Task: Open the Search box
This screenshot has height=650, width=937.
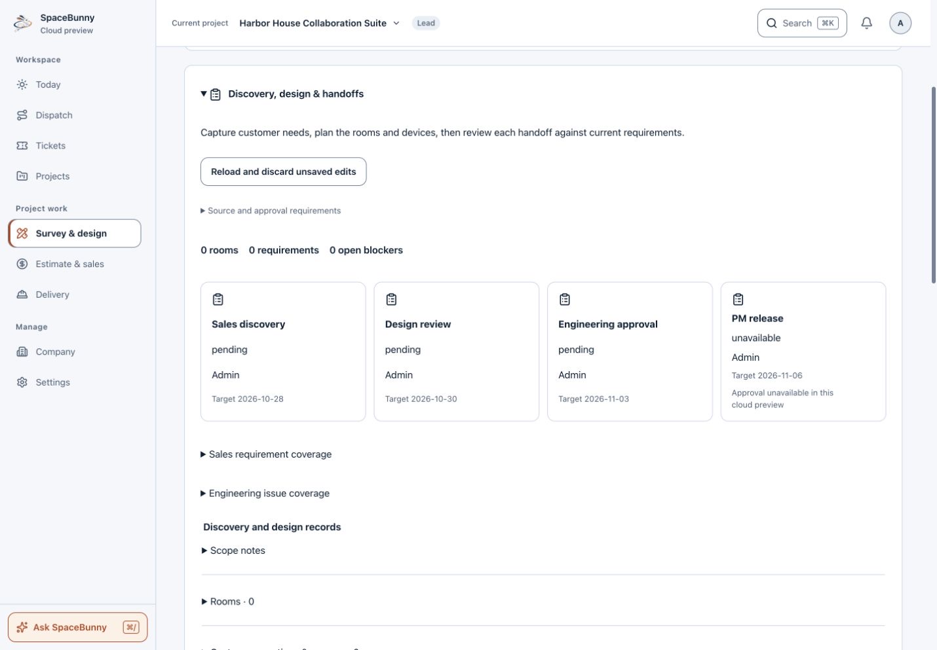Action: tap(802, 23)
